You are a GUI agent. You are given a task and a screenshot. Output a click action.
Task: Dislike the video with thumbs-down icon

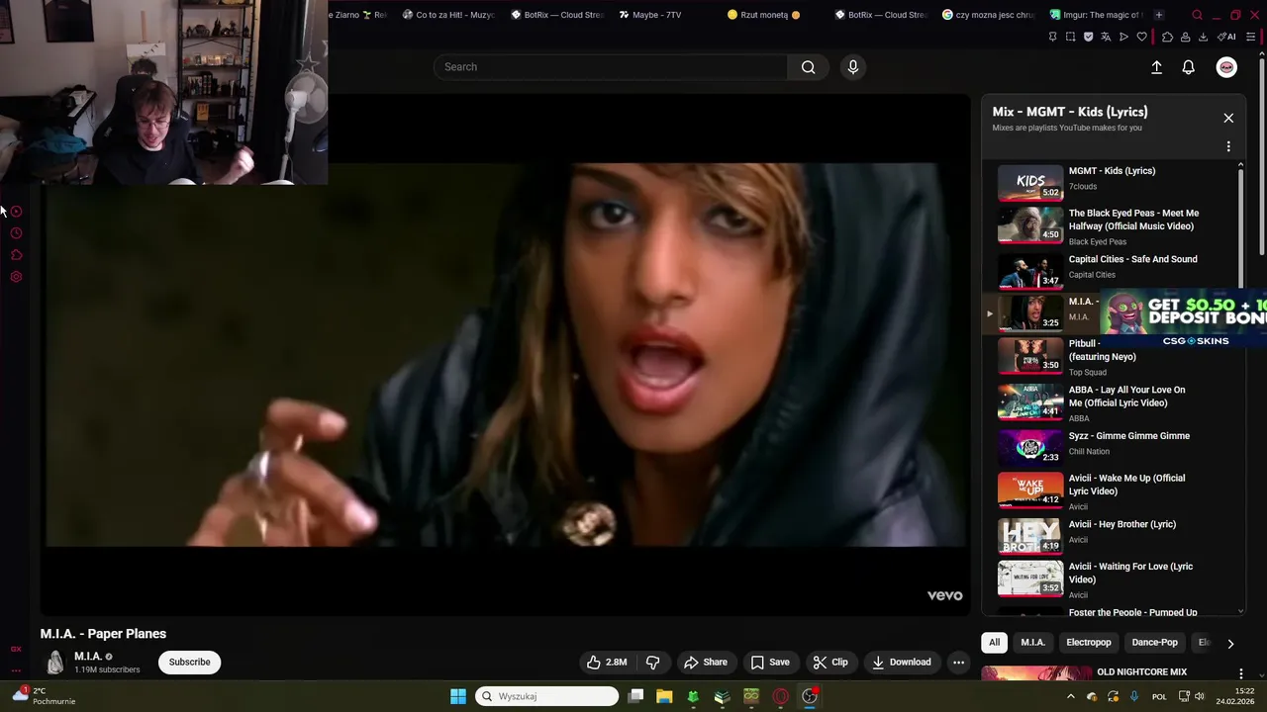pyautogui.click(x=652, y=663)
